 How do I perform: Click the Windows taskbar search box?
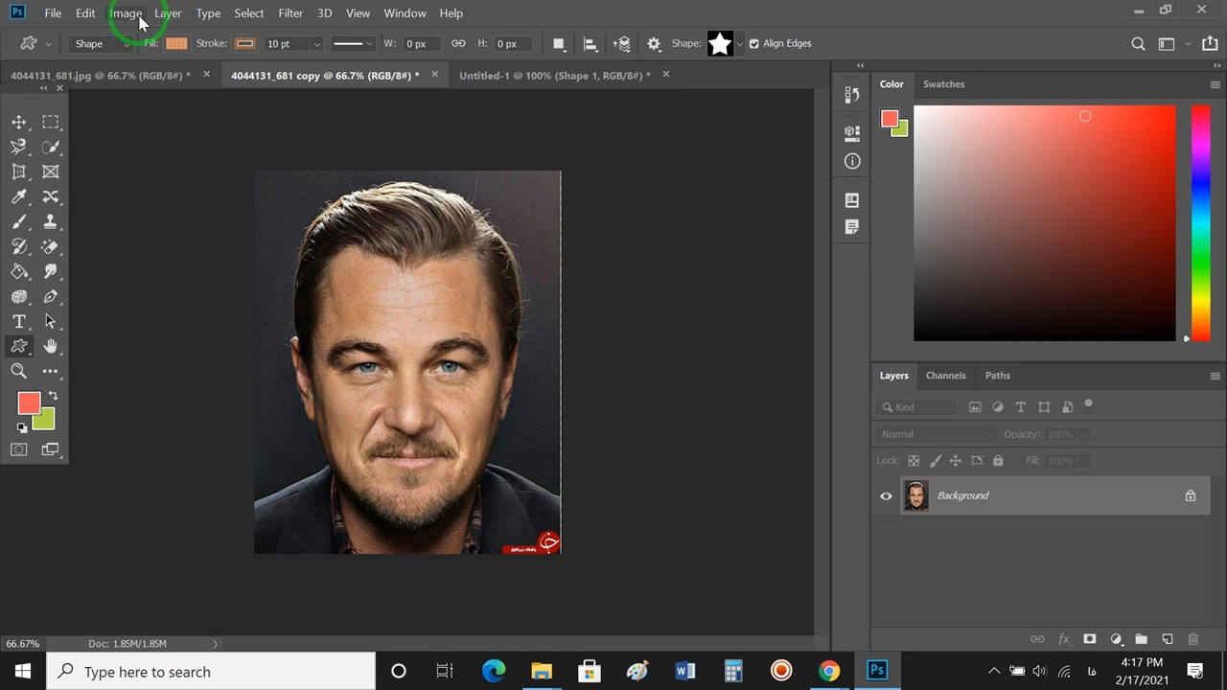coord(211,672)
